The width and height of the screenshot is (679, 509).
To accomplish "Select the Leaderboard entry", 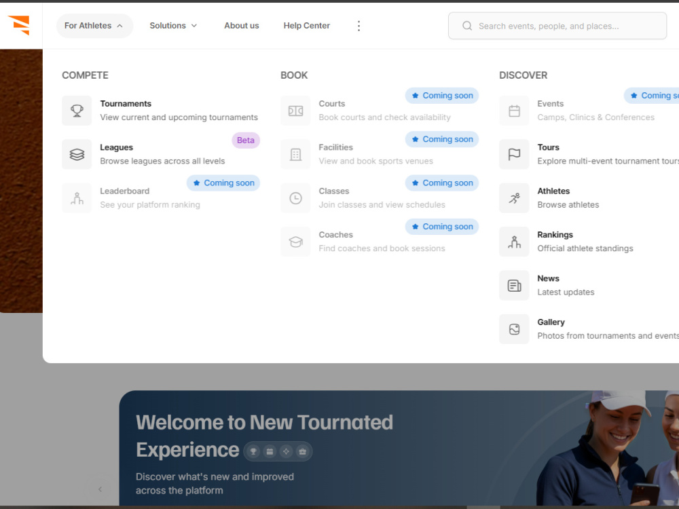I will 161,197.
